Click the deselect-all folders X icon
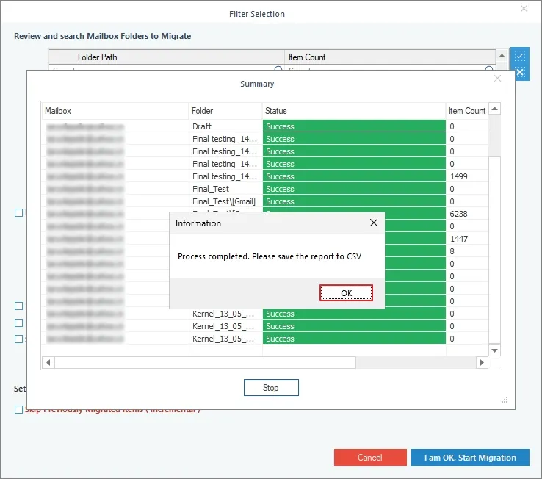 click(x=520, y=73)
